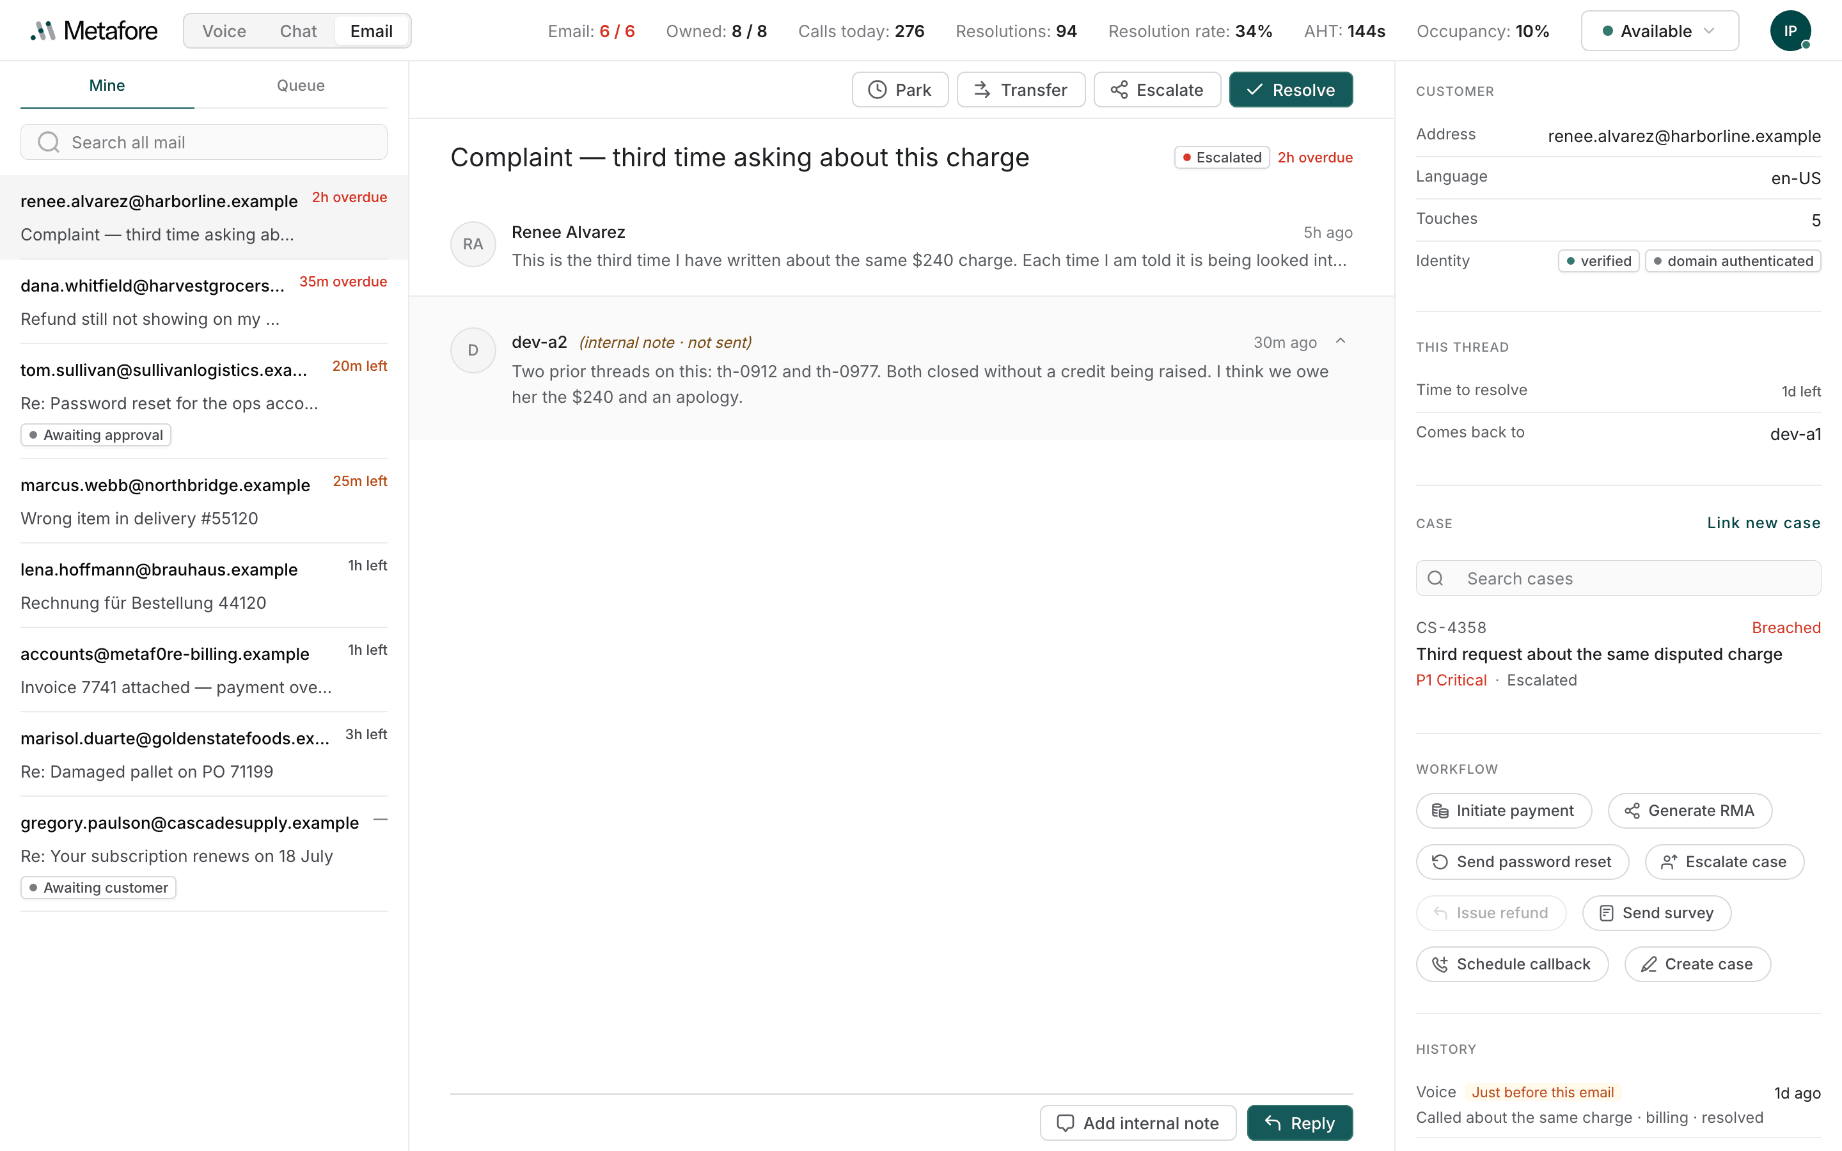The width and height of the screenshot is (1842, 1151).
Task: Click the magnifier icon in Search cases
Action: [1435, 579]
